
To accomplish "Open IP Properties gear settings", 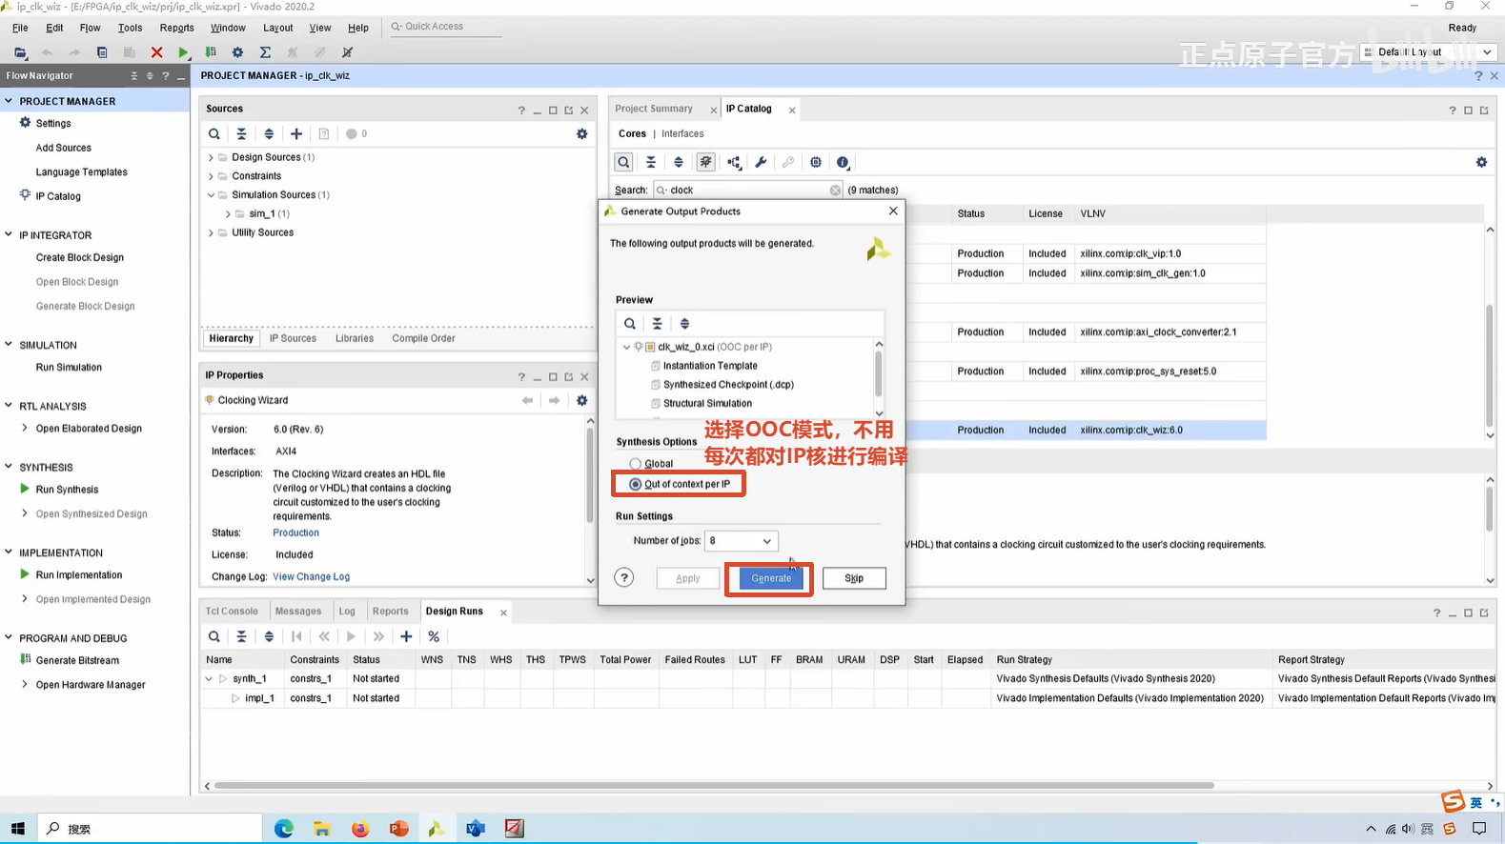I will pos(582,401).
